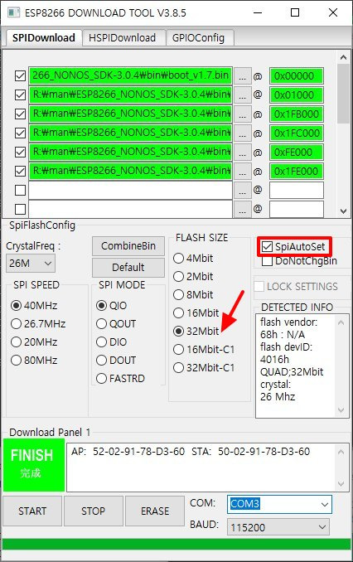Image resolution: width=353 pixels, height=562 pixels.
Task: Select 80MHz SPI speed
Action: 16,360
